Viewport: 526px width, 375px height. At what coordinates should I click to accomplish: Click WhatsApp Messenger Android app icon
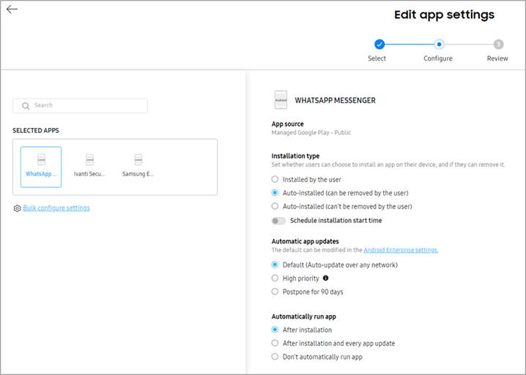(281, 99)
